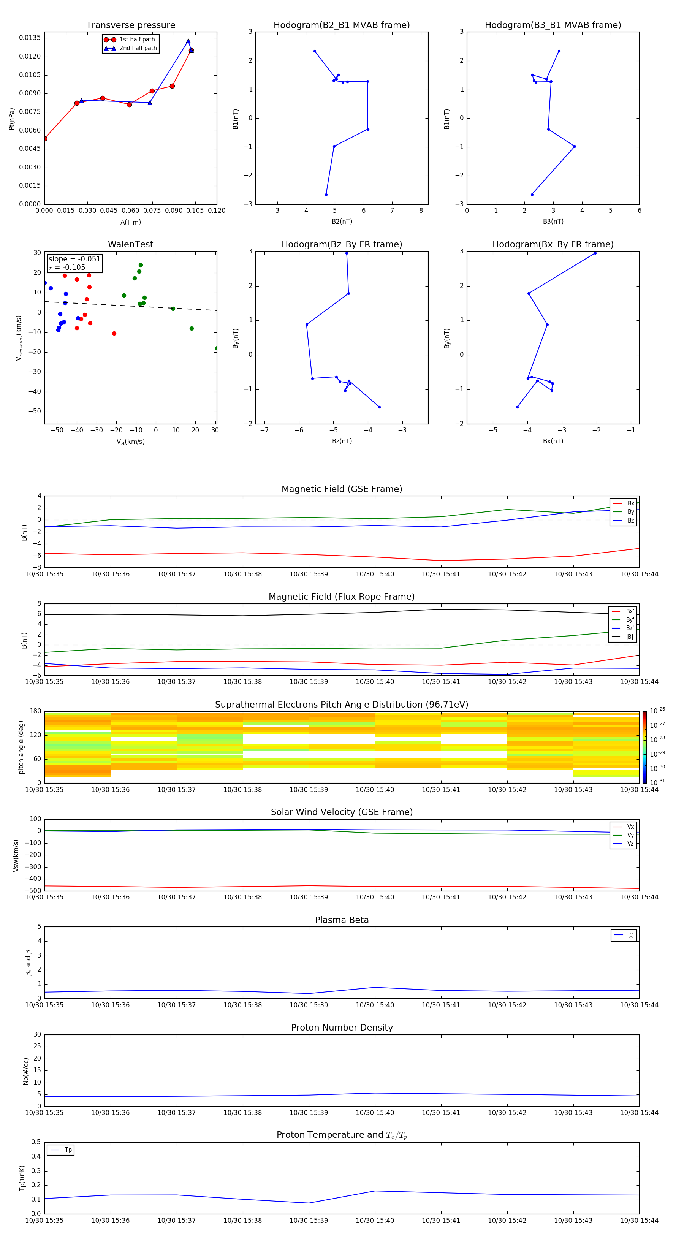Viewport: 684px width, 1254px height.
Task: Click the '|B|' legend entry
Action: pyautogui.click(x=623, y=637)
